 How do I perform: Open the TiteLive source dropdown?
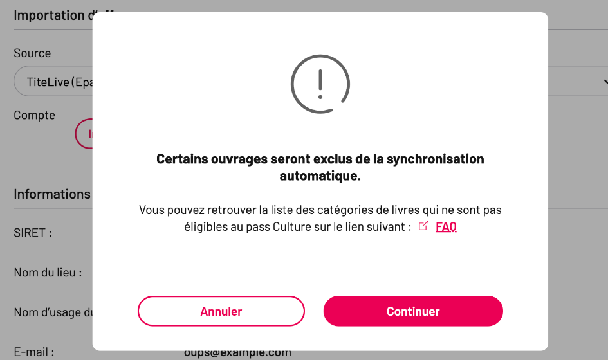point(53,81)
